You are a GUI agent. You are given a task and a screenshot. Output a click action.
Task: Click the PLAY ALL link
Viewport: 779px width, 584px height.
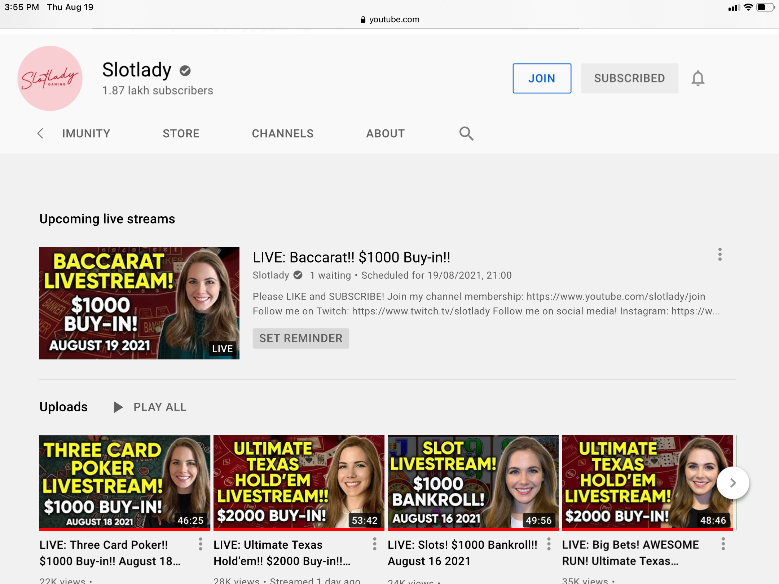coord(160,407)
